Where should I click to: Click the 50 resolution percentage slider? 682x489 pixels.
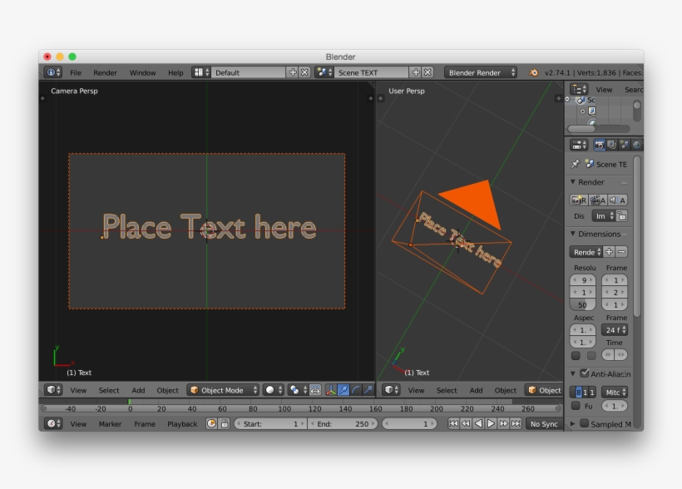582,304
